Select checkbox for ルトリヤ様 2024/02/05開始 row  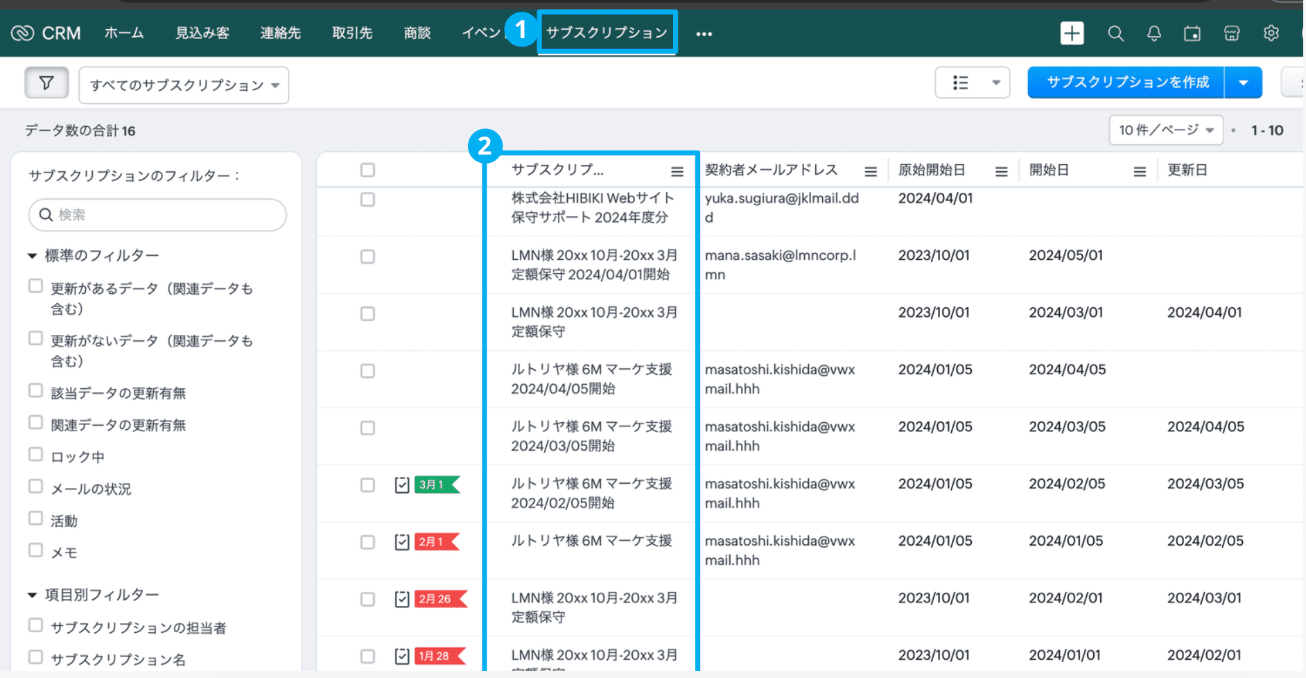pos(367,485)
